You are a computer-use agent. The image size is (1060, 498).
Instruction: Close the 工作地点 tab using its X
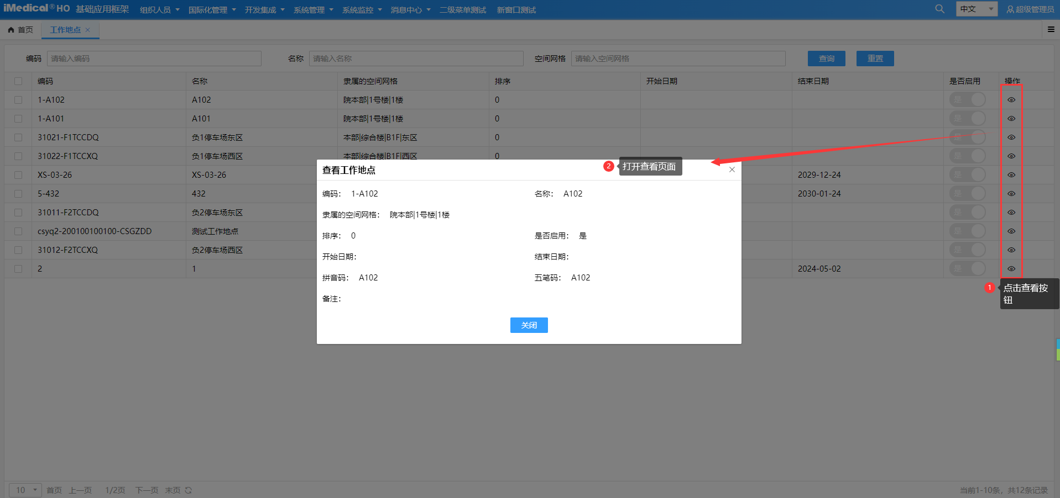pyautogui.click(x=87, y=30)
